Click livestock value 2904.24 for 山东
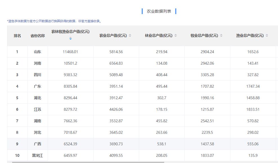Image resolution: width=278 pixels, height=163 pixels. click(207, 52)
